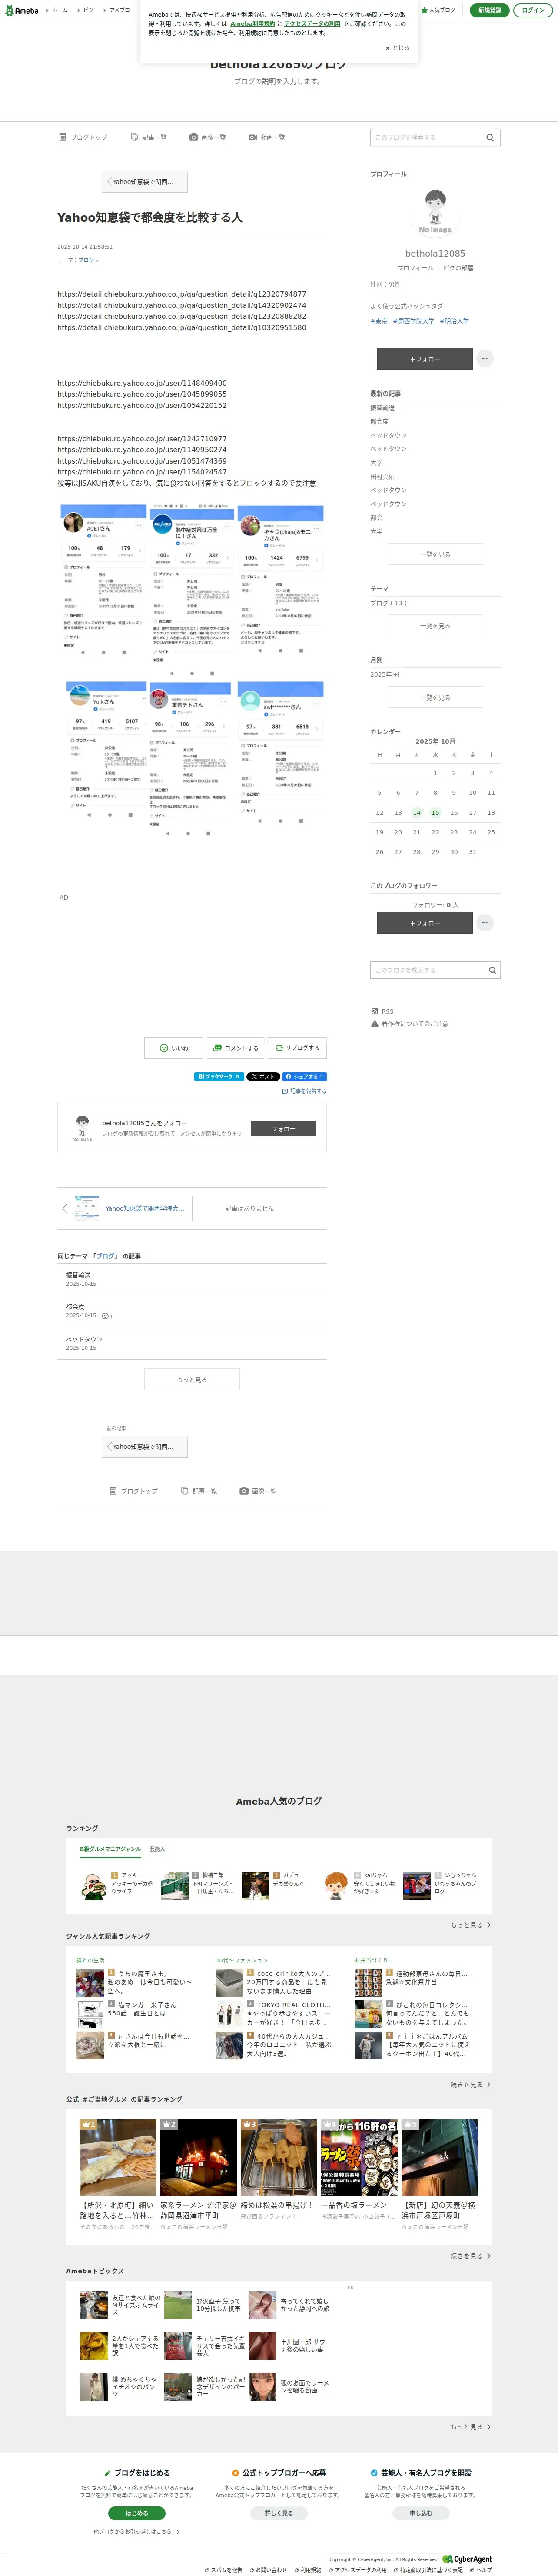
Task: Click the #東京 hashtag
Action: coord(379,321)
